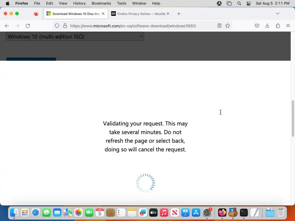The width and height of the screenshot is (295, 221).
Task: Open Photos from the Dock
Action: coord(78,213)
